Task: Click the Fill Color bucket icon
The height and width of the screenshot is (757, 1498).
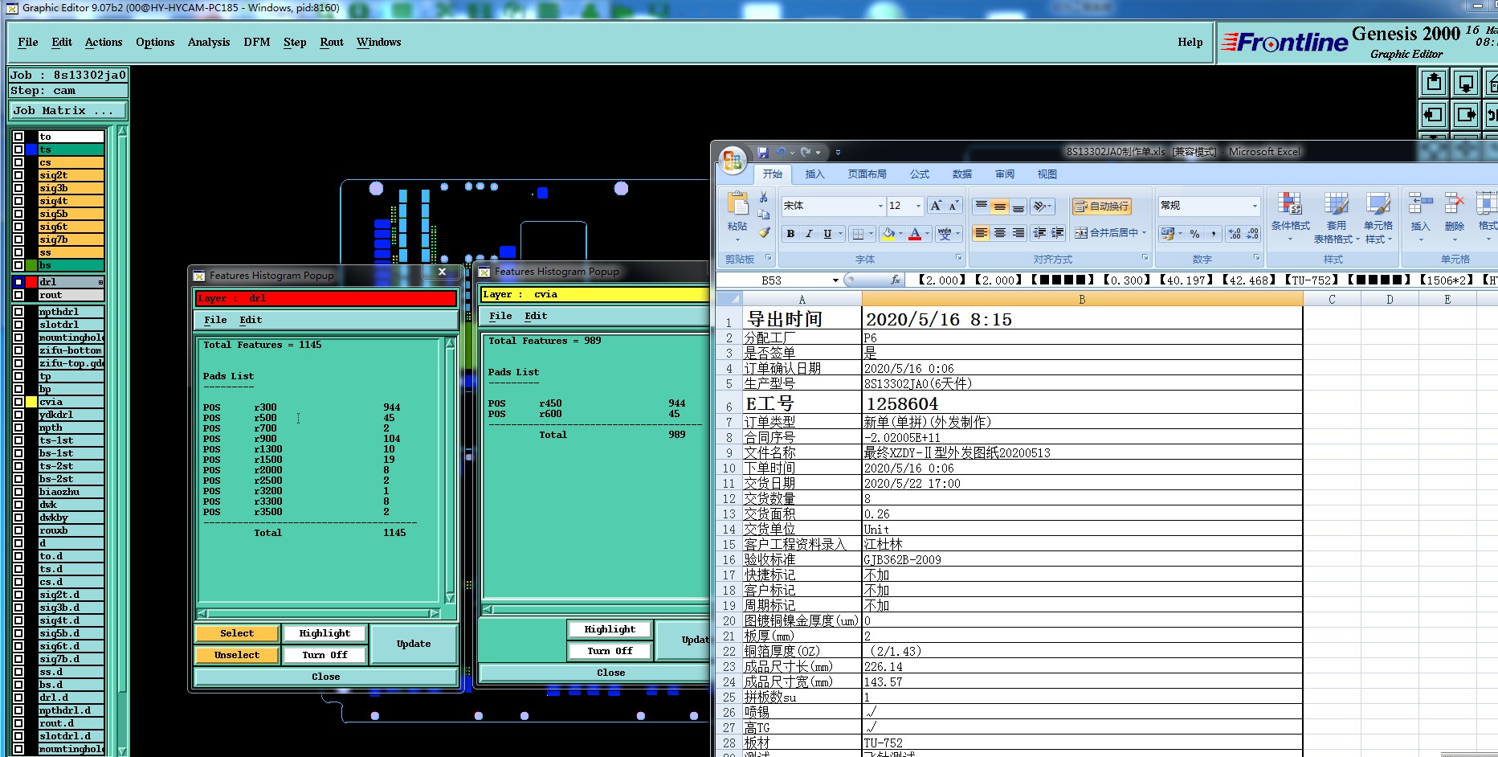Action: [888, 234]
